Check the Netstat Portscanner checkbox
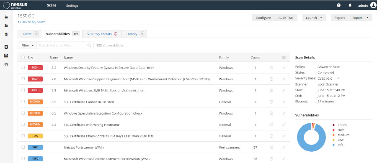377x163 pixels. [x=23, y=147]
